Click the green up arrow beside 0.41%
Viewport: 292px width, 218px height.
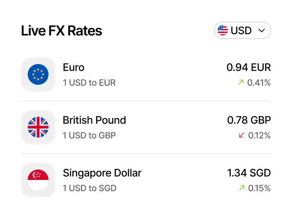241,83
